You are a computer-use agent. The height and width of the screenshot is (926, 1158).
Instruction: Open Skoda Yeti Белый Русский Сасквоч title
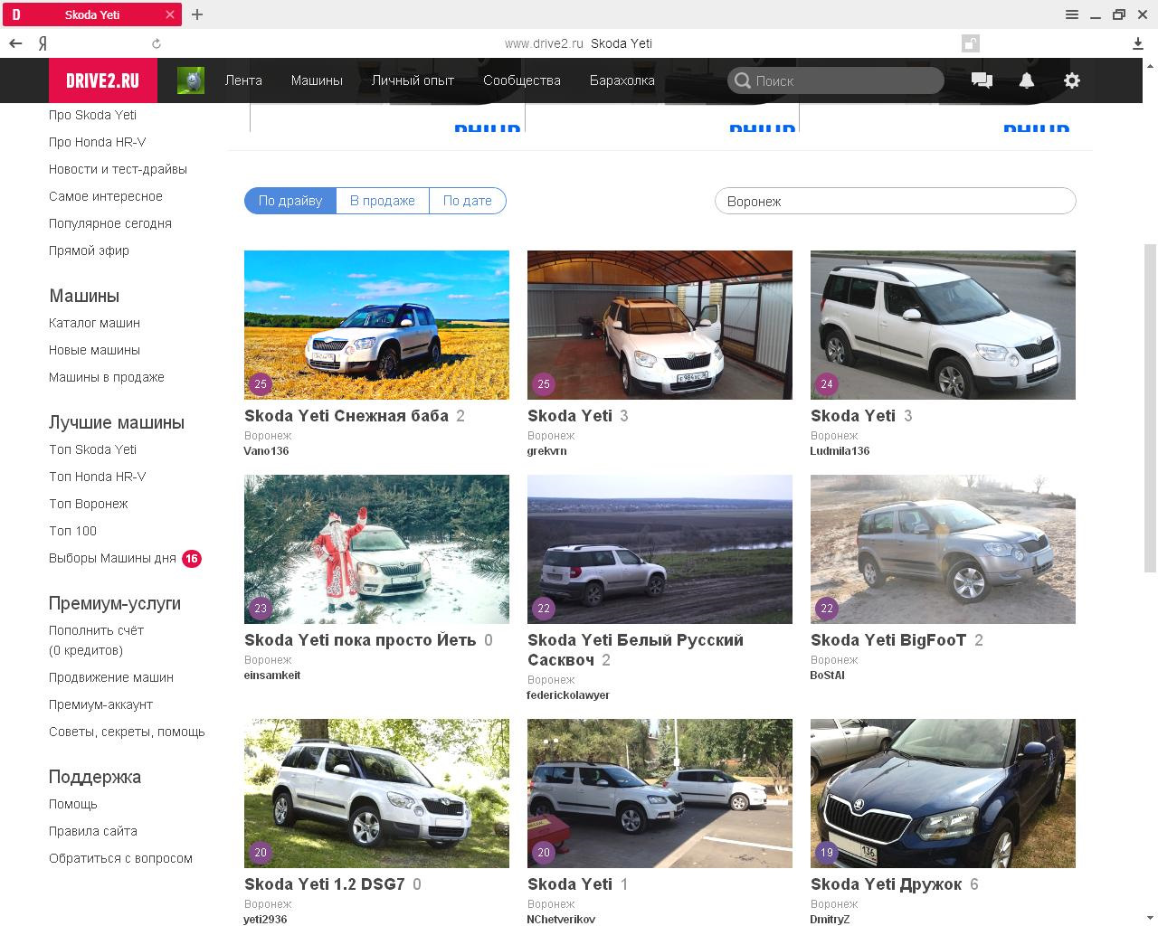coord(635,650)
